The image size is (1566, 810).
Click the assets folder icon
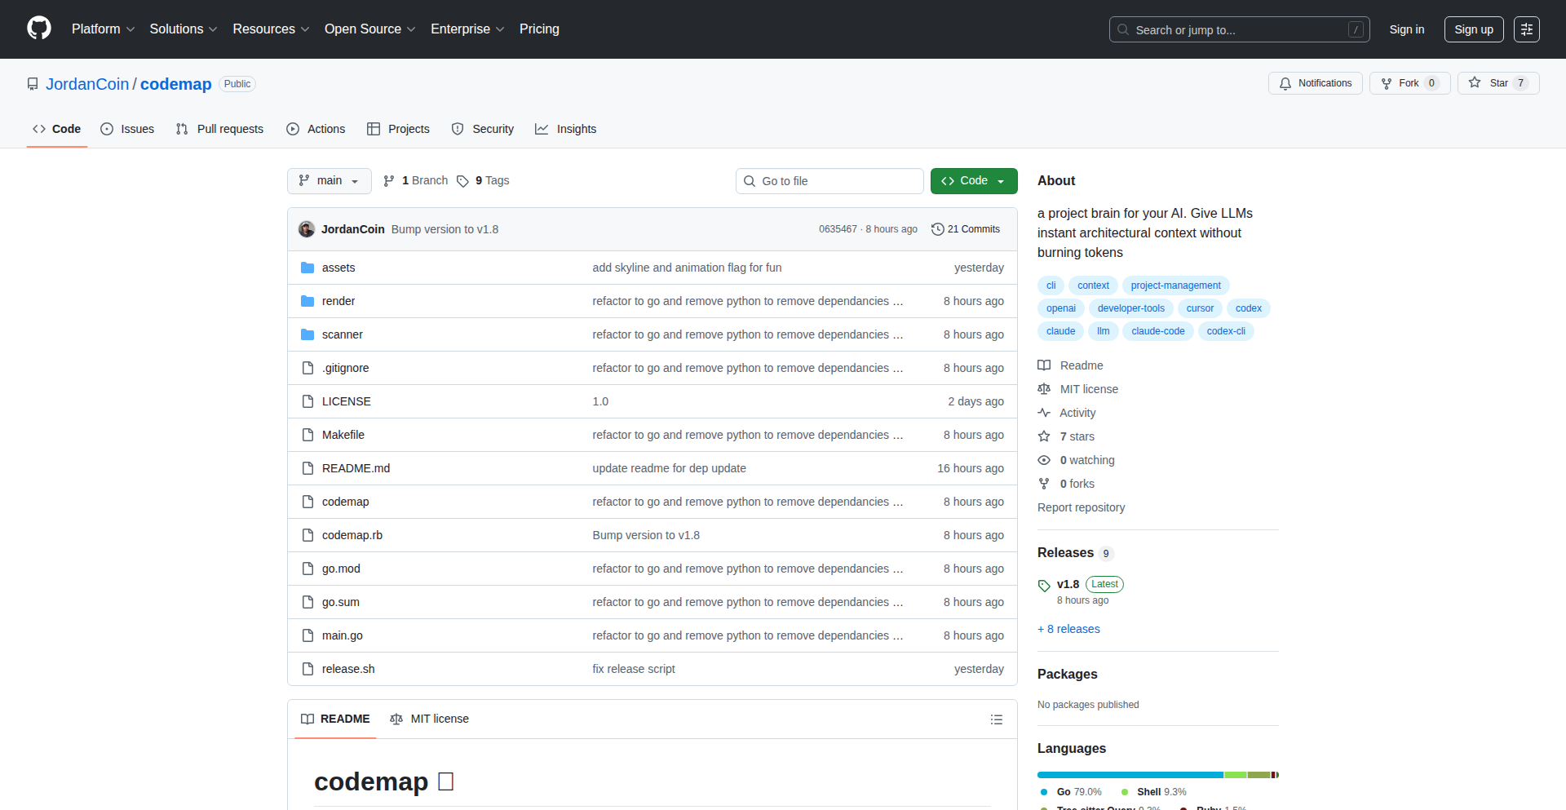[x=307, y=267]
